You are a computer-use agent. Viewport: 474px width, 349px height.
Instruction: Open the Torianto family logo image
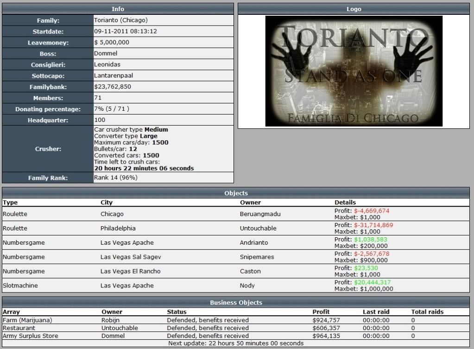click(x=354, y=71)
